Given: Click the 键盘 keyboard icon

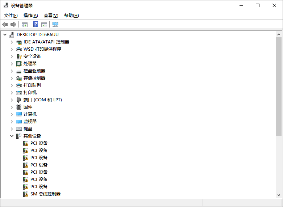Looking at the screenshot, I should [19, 129].
